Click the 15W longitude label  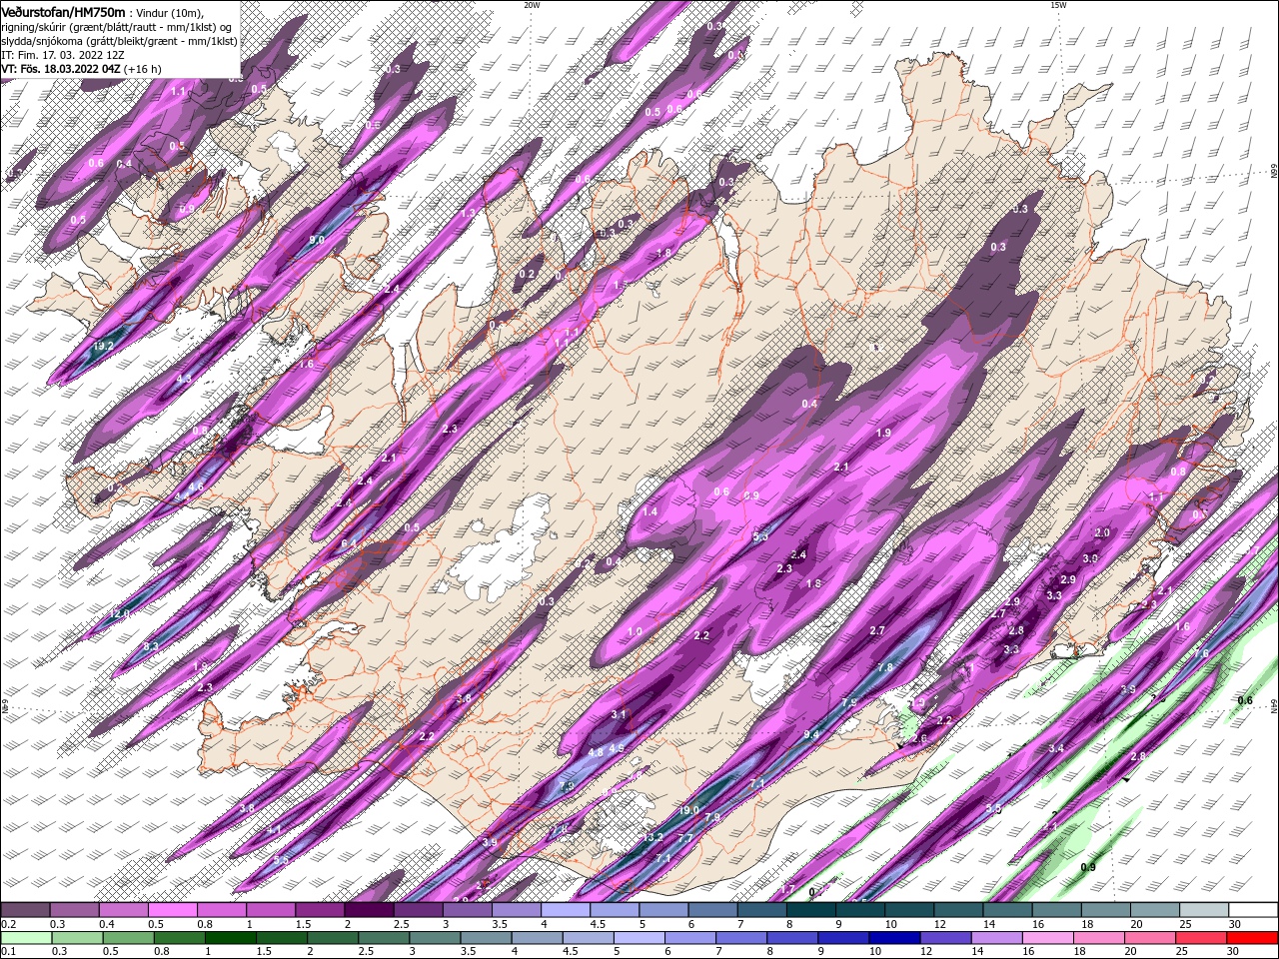pos(1058,4)
